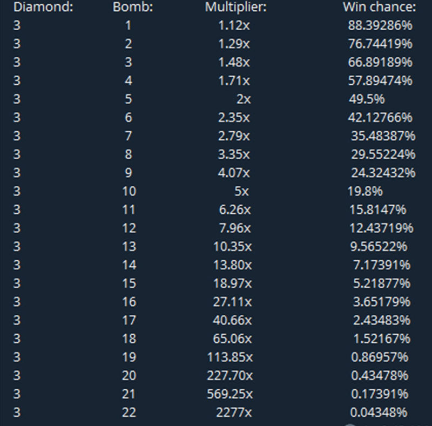Click bomb count 20

(129, 376)
